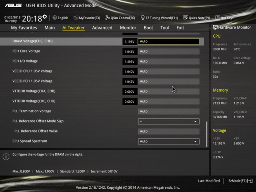Click the MyFavorite folder icon
The width and height of the screenshot is (256, 192).
click(x=76, y=18)
